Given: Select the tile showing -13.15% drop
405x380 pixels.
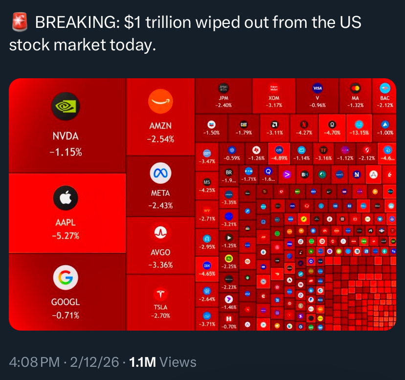Looking at the screenshot, I should click(359, 127).
